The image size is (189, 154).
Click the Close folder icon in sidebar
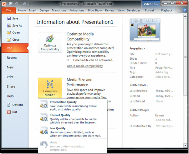pyautogui.click(x=9, y=40)
